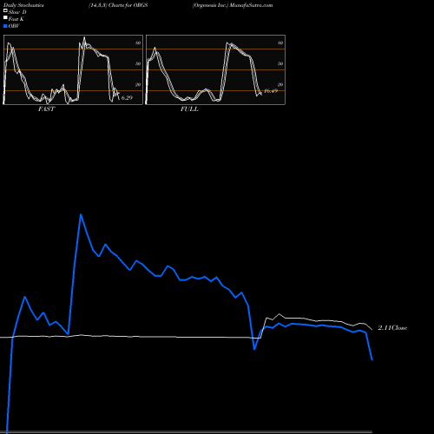The width and height of the screenshot is (434, 434).
Task: Select the 'OBV' legend label
Action: (x=14, y=26)
